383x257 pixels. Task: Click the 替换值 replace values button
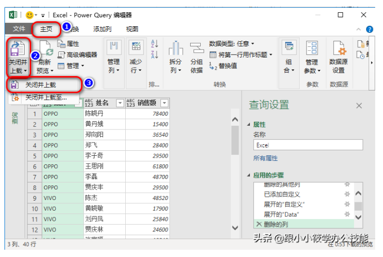[x=223, y=66]
